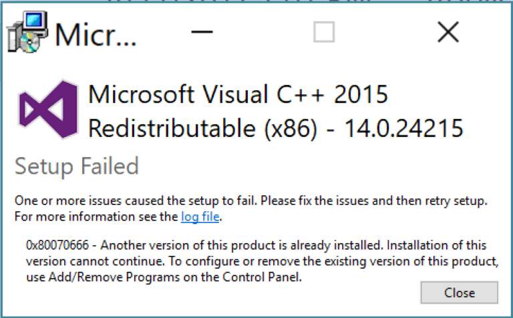The width and height of the screenshot is (513, 318).
Task: Click the greyed-out maximize box
Action: tap(324, 32)
